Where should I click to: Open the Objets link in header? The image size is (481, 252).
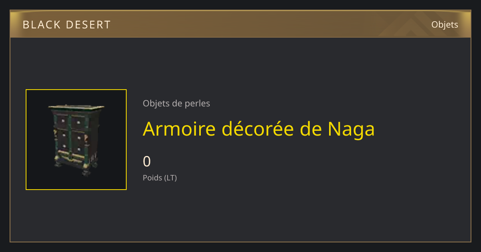pyautogui.click(x=445, y=24)
